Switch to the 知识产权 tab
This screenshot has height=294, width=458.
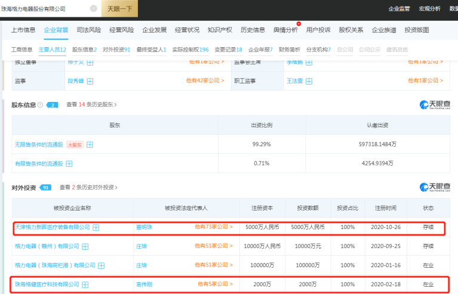pyautogui.click(x=220, y=30)
